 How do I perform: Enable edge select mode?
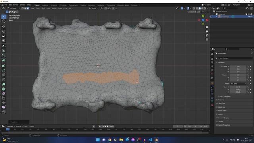point(25,8)
